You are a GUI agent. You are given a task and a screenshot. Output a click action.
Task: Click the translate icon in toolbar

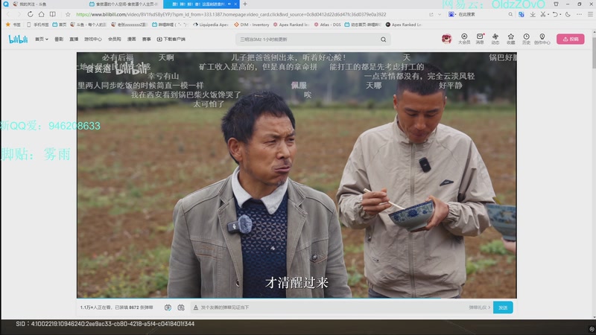[521, 14]
